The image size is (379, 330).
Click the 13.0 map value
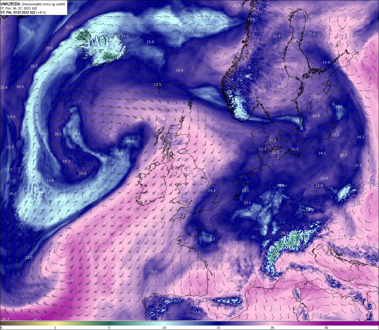29,257
